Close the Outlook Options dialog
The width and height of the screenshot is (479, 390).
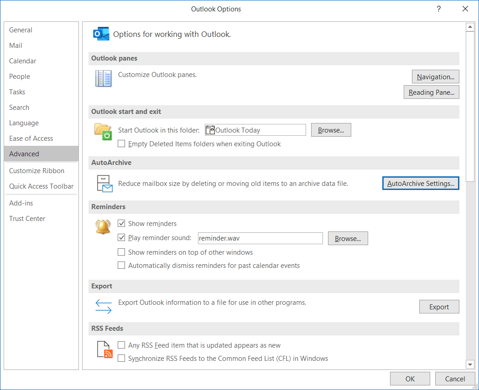[465, 9]
